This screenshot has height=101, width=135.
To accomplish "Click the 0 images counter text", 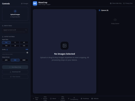I will point(25,3).
